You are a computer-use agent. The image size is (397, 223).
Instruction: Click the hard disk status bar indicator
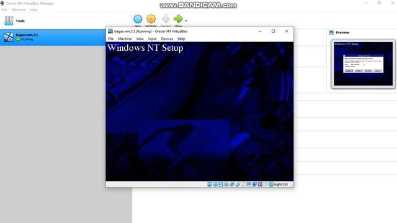coord(210,185)
